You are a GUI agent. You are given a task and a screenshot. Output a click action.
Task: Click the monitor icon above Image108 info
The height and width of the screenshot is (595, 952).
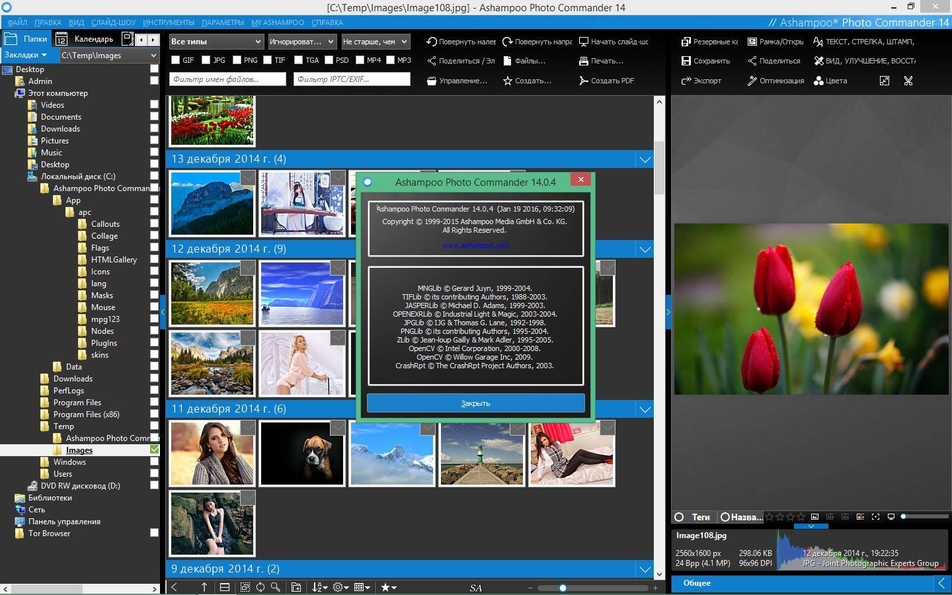click(x=891, y=516)
